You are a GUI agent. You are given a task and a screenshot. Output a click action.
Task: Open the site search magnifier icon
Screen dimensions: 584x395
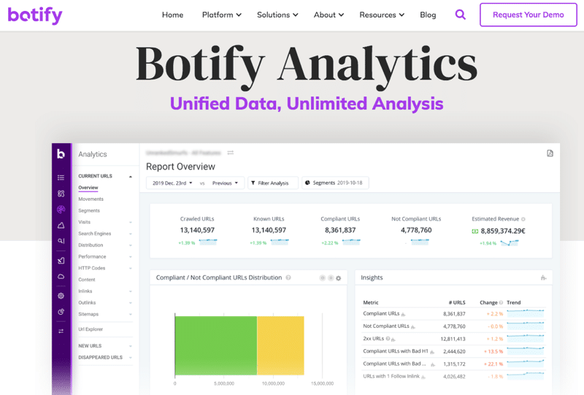[x=461, y=15]
